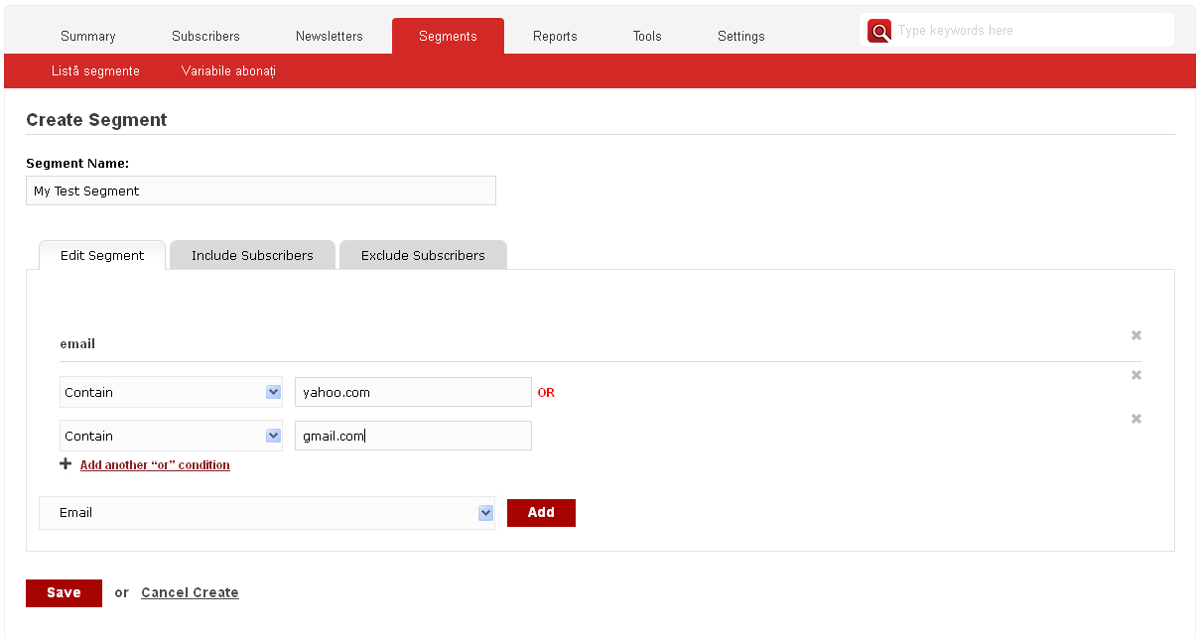Switch to the Exclude Subscribers tab

coord(423,255)
